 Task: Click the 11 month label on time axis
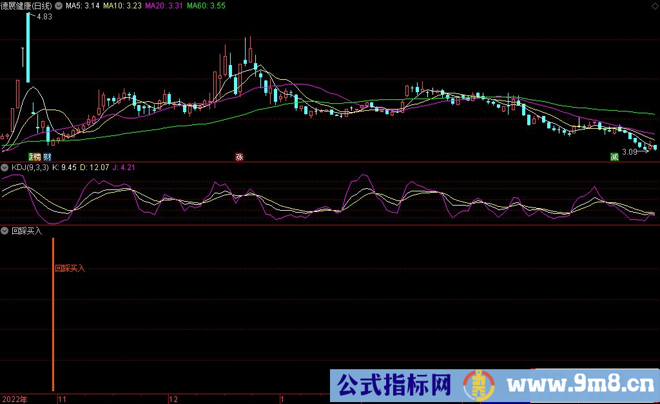63,399
